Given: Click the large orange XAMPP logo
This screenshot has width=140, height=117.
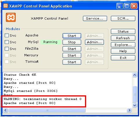Looking at the screenshot, I should tap(11, 17).
